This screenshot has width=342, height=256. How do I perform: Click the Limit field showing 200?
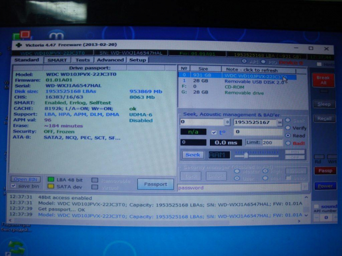272,143
